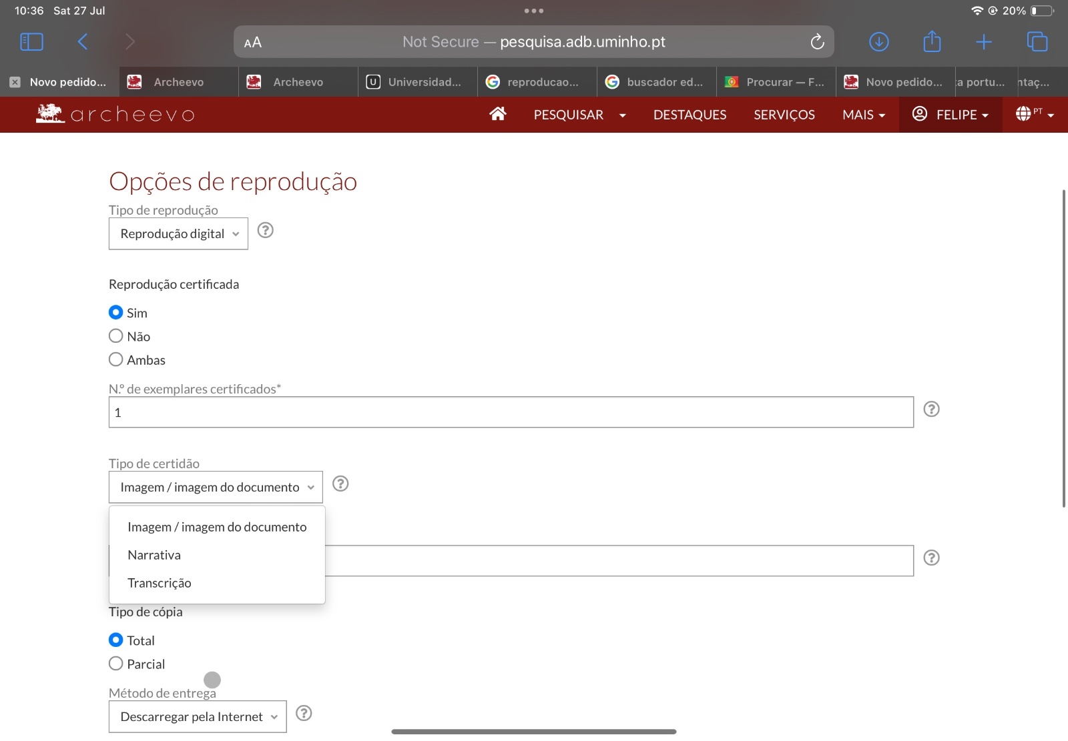Open a new tab with plus icon
1068x741 pixels.
click(x=984, y=42)
